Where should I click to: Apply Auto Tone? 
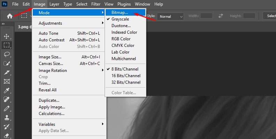69,33
